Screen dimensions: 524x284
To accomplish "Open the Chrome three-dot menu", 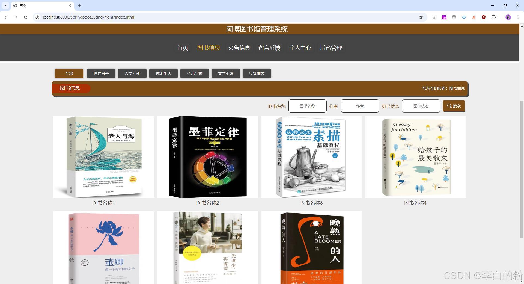I will (518, 17).
